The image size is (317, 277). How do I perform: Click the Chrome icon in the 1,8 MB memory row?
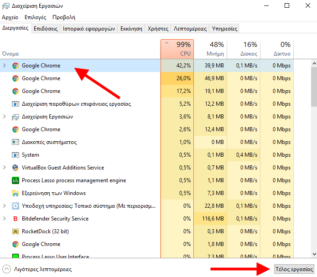16,244
